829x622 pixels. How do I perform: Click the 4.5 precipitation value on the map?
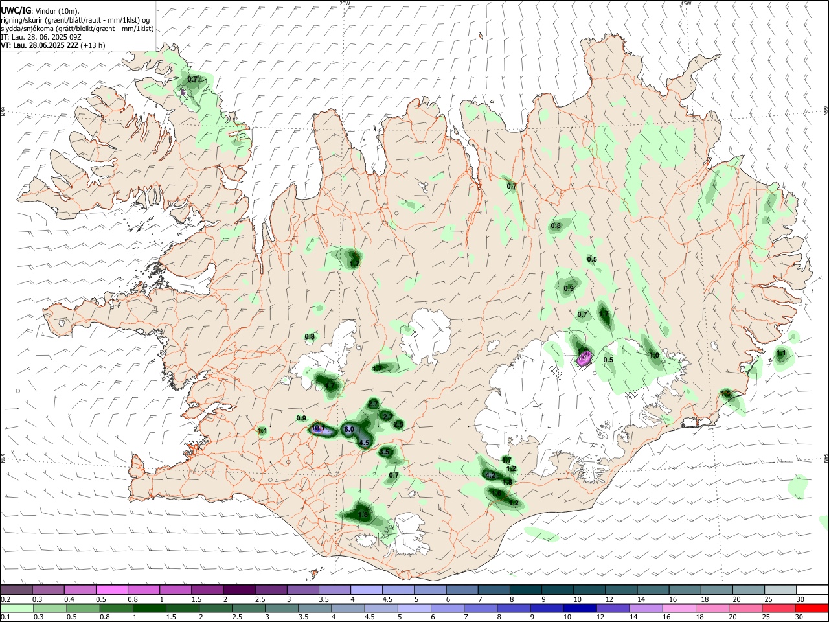pos(364,443)
